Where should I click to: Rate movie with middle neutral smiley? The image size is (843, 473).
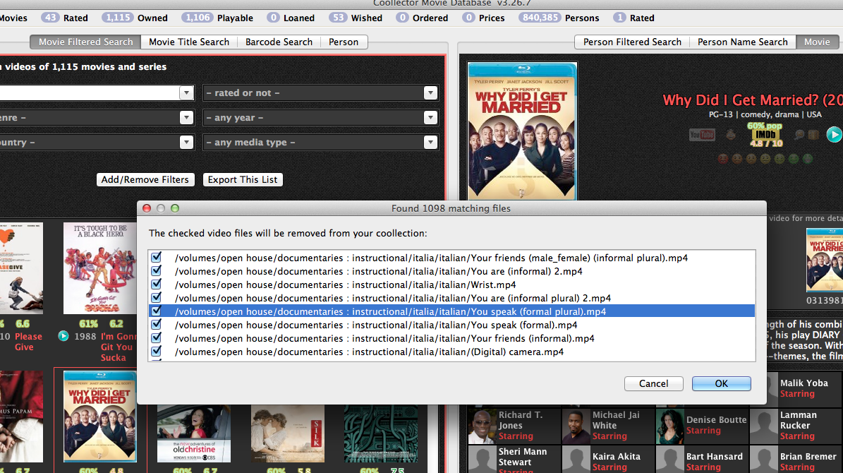[x=765, y=159]
